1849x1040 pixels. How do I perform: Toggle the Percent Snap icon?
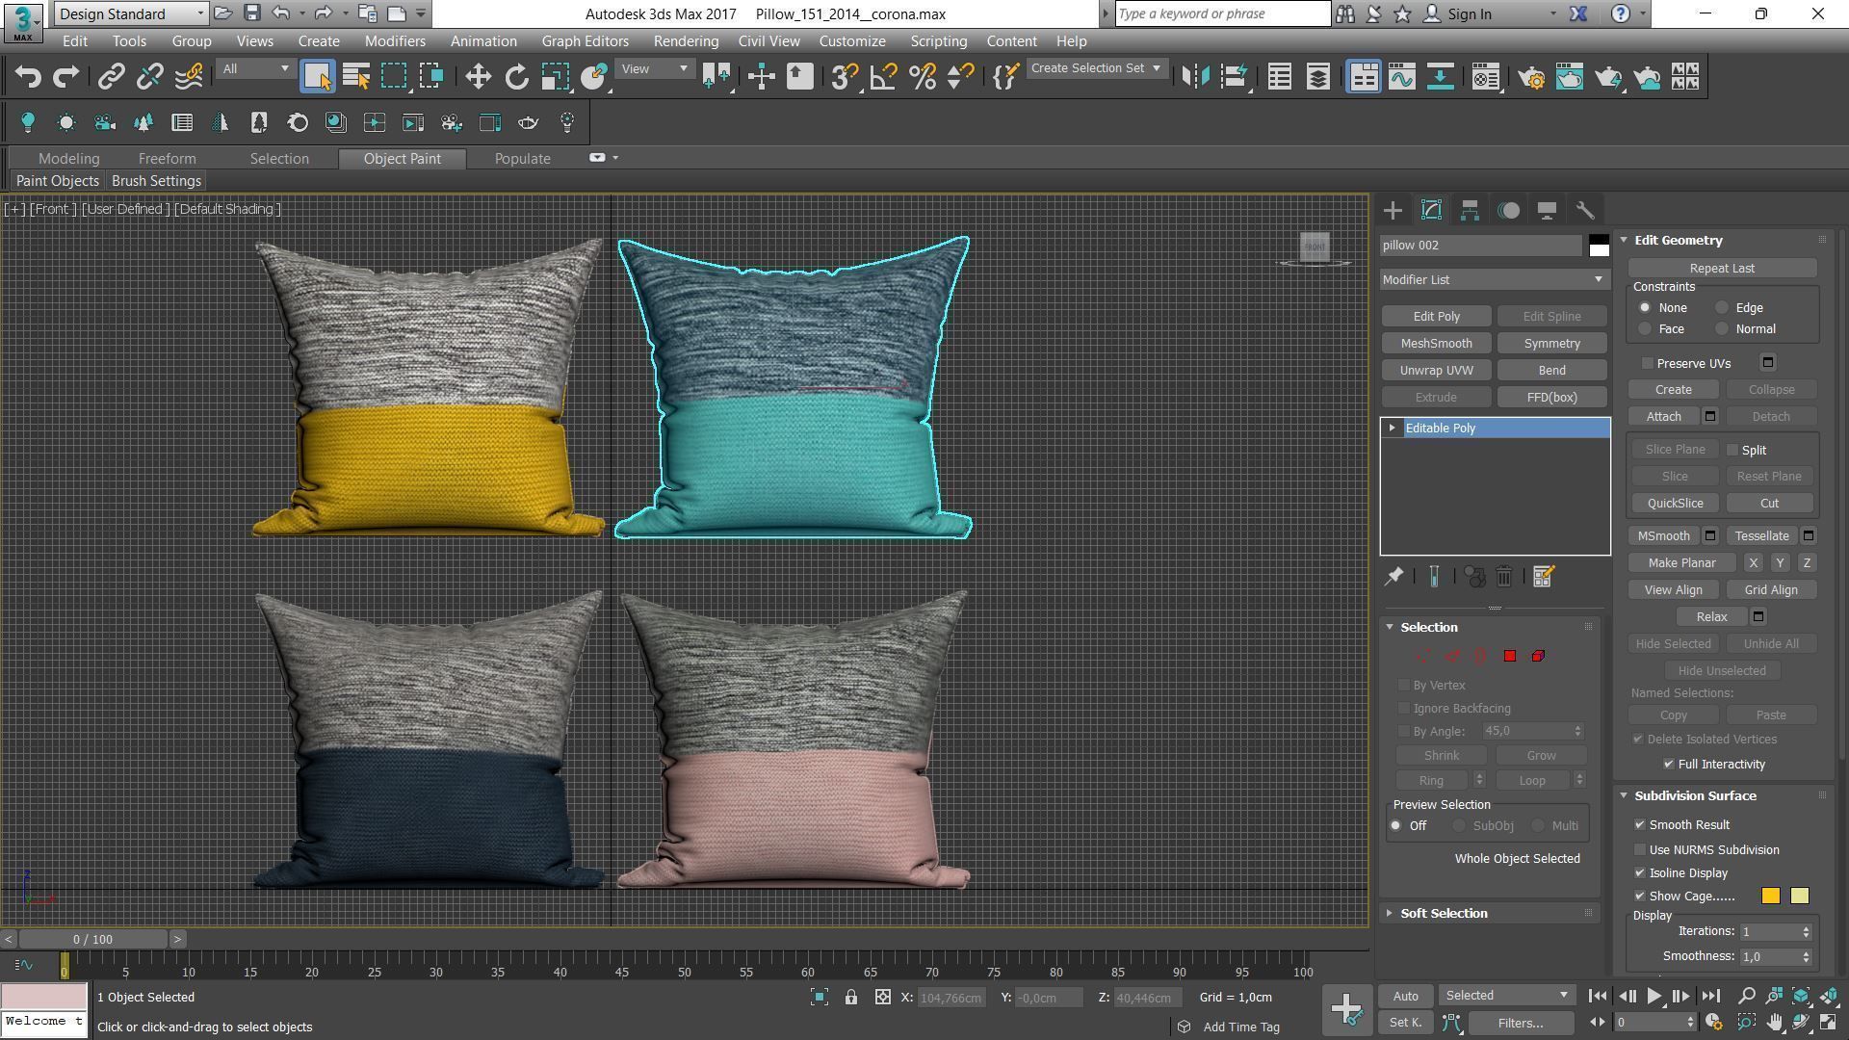[x=922, y=77]
